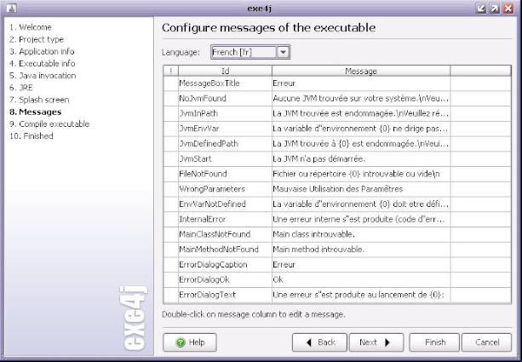Screen dimensions: 522x362
Task: Click the ErrorDialogOk message 'Ok'
Action: click(361, 279)
